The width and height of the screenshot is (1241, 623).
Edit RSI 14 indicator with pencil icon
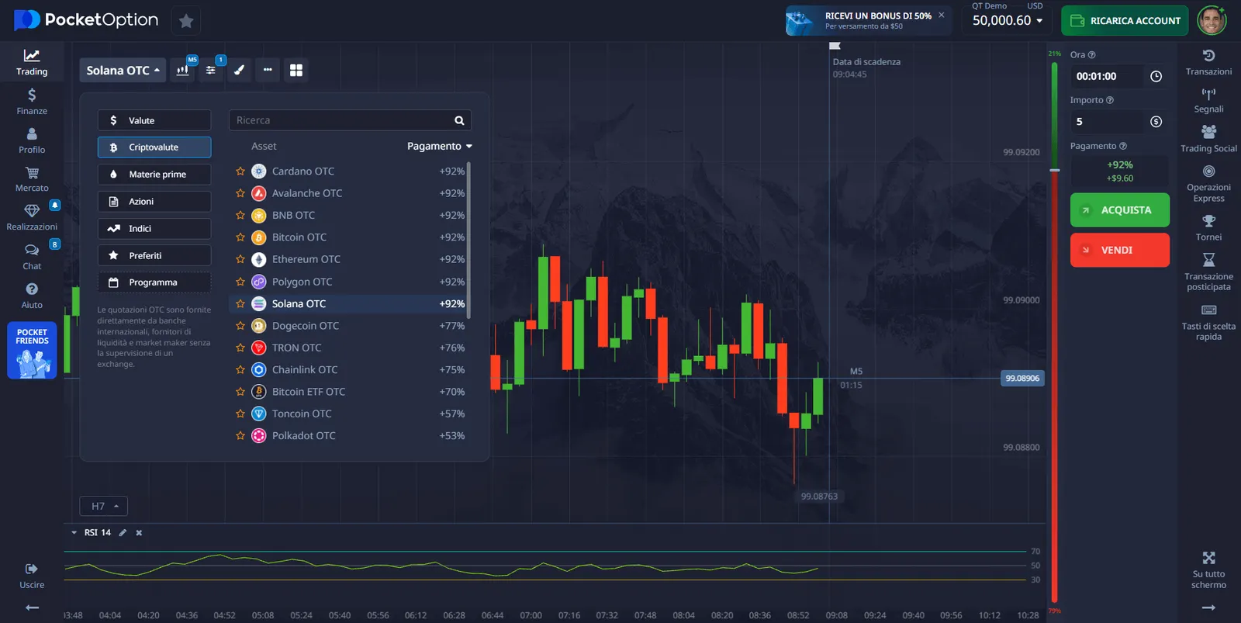coord(123,533)
